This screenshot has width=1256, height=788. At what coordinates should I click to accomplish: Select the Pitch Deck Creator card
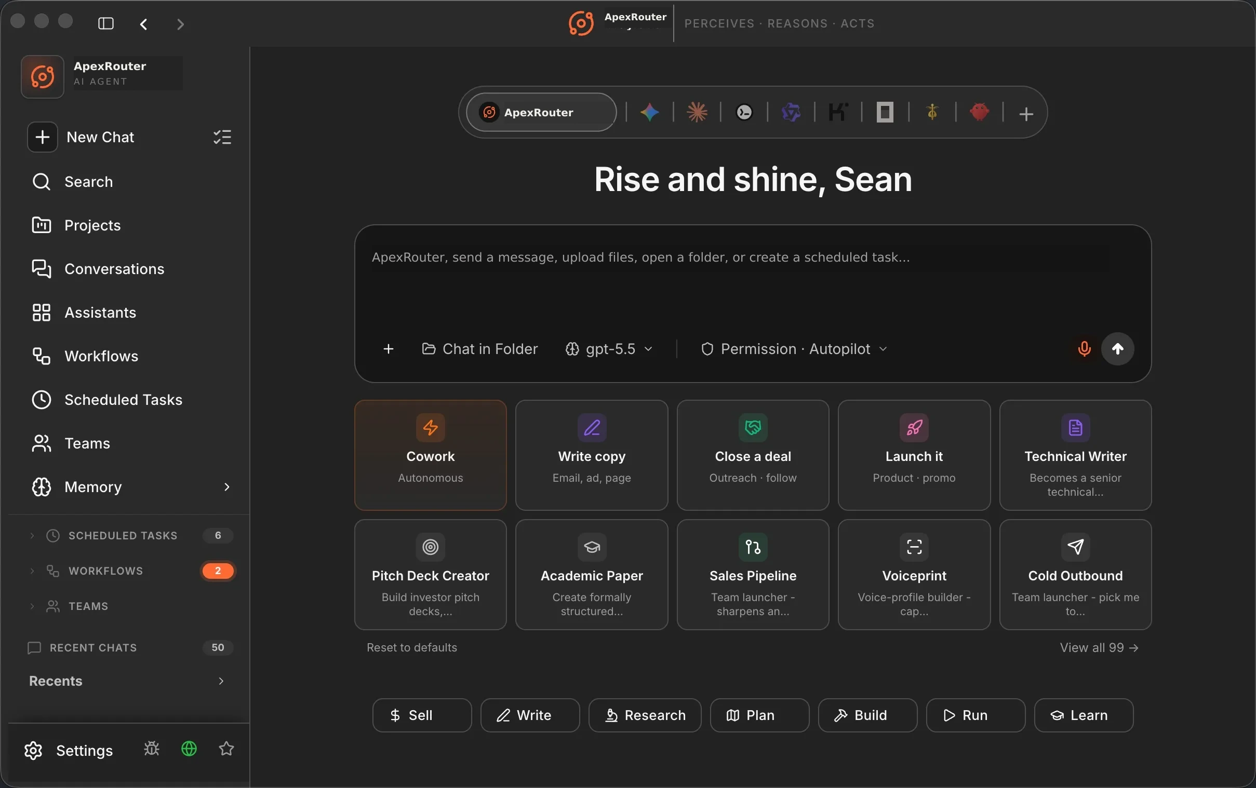point(430,574)
